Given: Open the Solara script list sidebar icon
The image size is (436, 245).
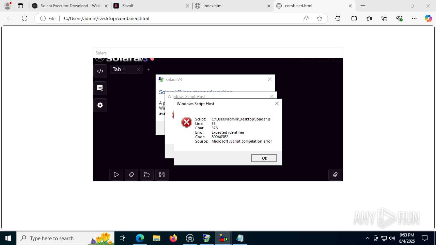Looking at the screenshot, I should click(100, 88).
